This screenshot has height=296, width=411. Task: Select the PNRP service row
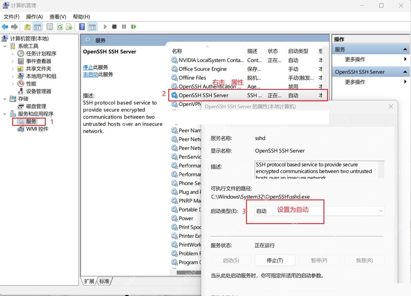pos(186,201)
